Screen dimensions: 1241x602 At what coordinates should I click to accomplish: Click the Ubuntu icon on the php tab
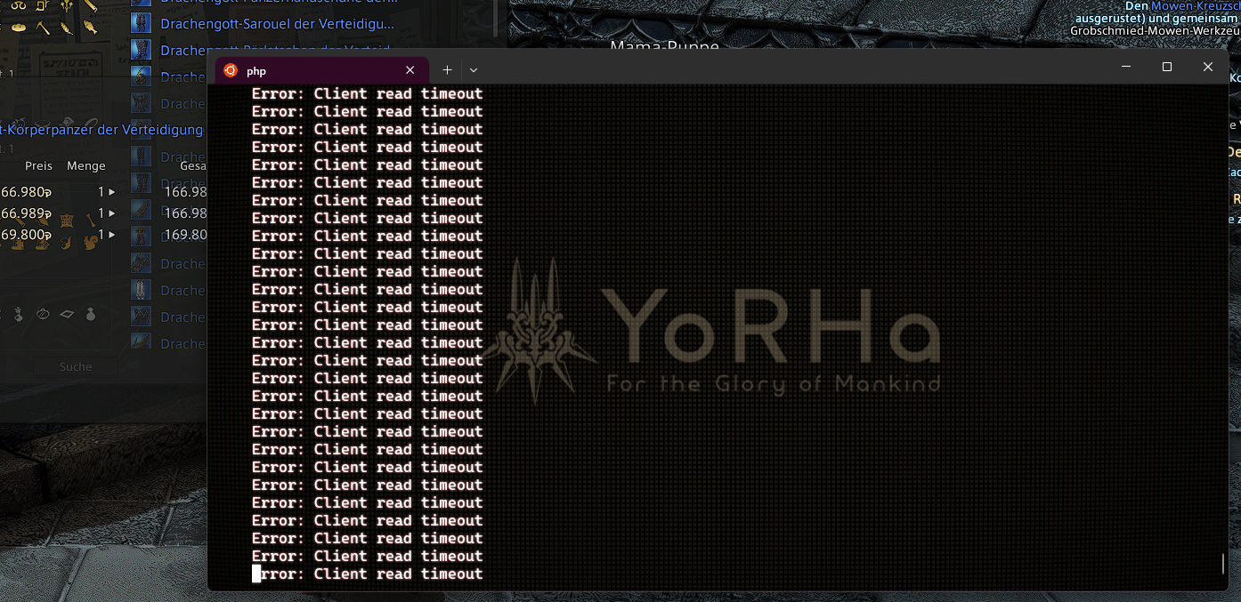[231, 70]
